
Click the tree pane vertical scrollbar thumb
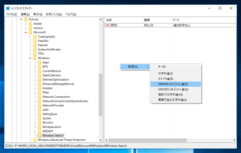click(101, 95)
